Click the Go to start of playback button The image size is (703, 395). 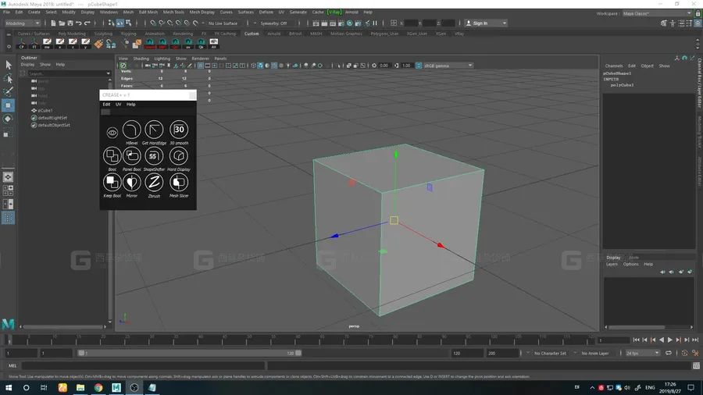click(636, 340)
